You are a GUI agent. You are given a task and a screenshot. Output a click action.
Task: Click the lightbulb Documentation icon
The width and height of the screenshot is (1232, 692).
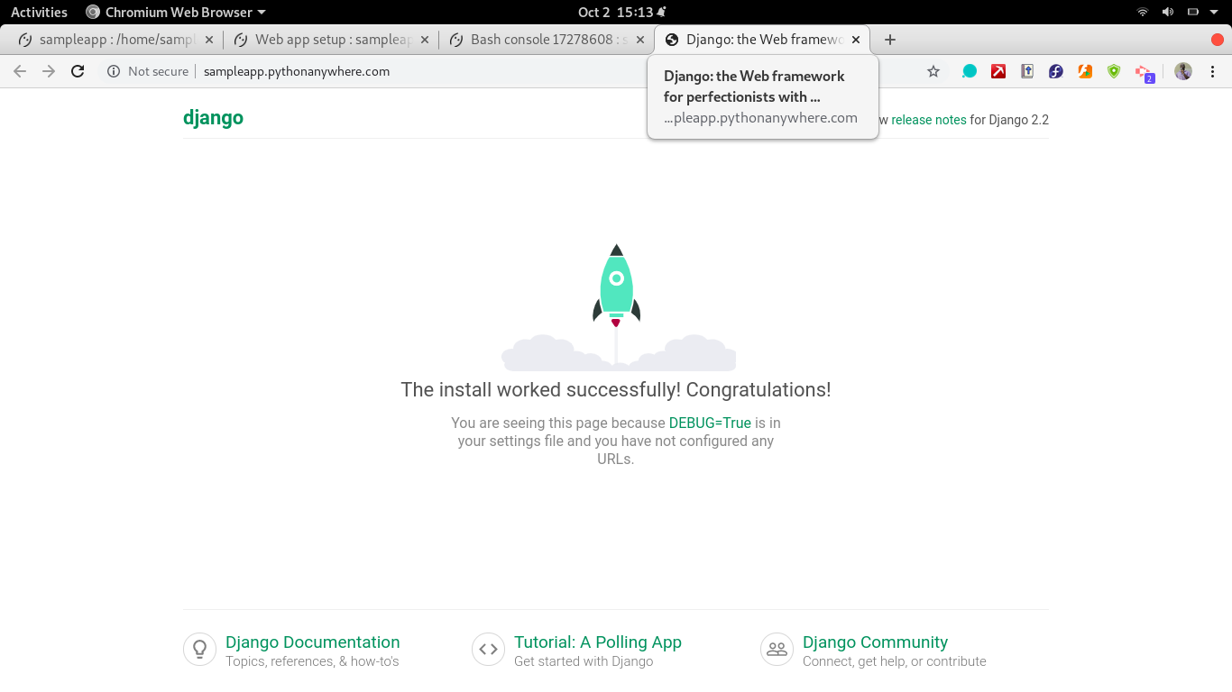click(x=199, y=649)
